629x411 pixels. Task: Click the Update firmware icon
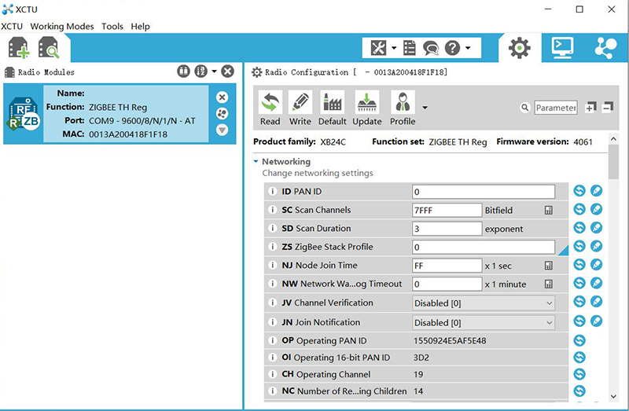366,108
